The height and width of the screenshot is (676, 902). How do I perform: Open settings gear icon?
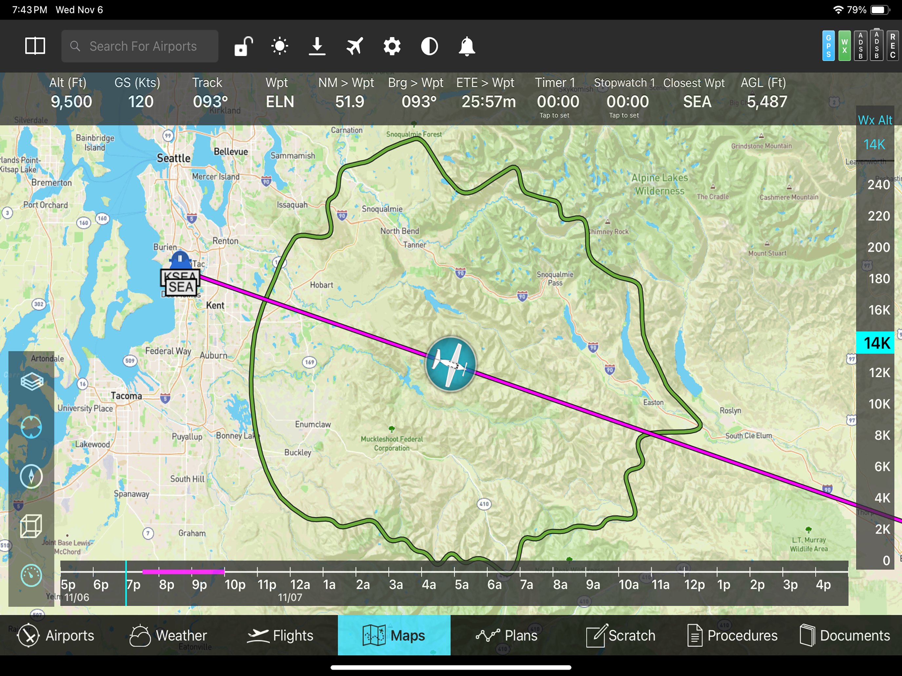(392, 46)
